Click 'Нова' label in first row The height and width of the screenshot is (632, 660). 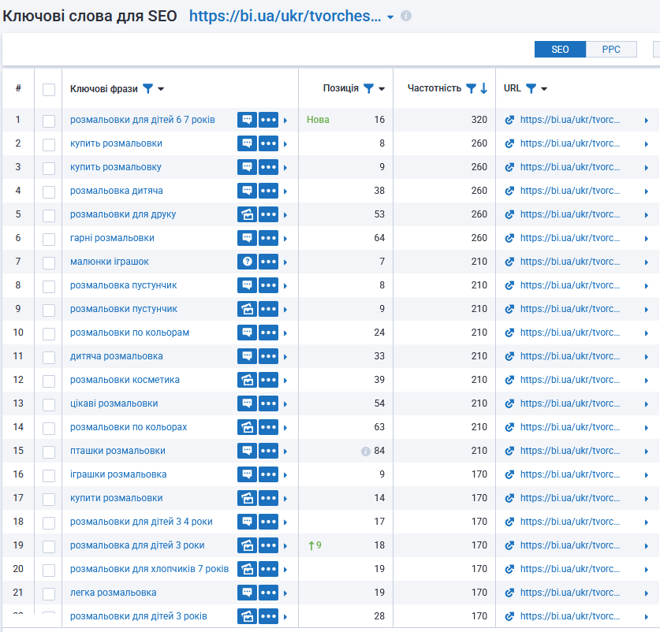pyautogui.click(x=318, y=120)
